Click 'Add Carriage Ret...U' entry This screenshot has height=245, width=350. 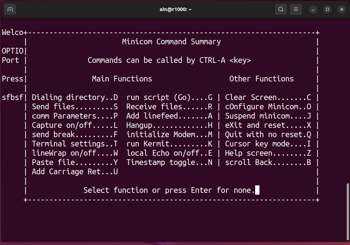[75, 172]
